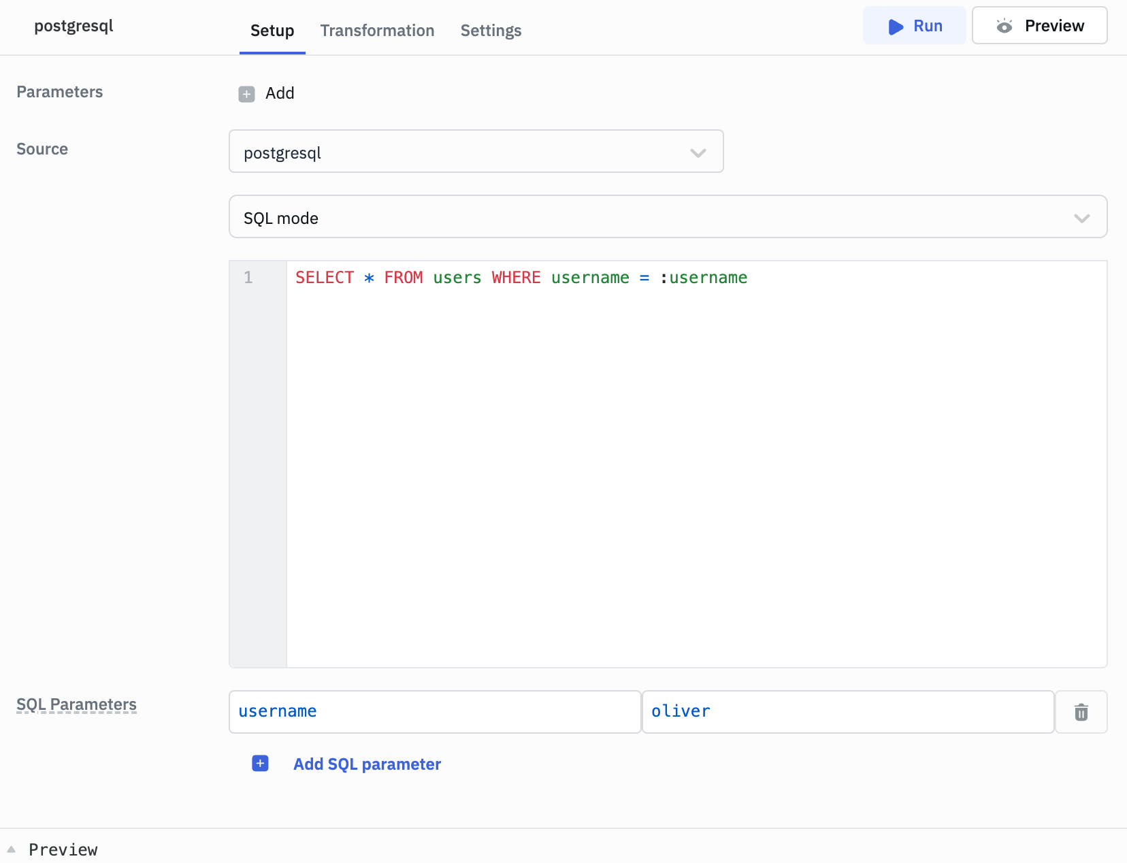Open the Source postgresql dropdown
The height and width of the screenshot is (863, 1127).
tap(476, 152)
